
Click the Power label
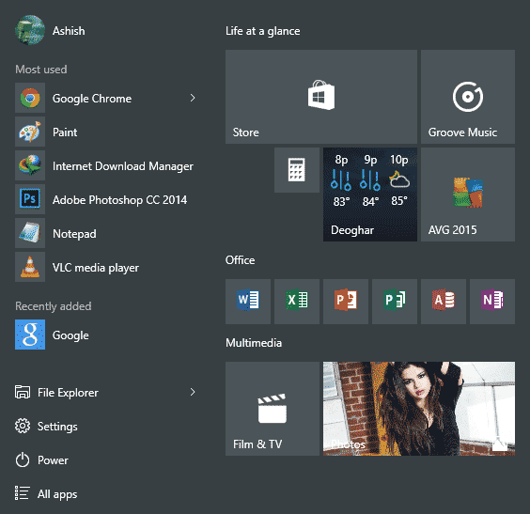pos(53,460)
